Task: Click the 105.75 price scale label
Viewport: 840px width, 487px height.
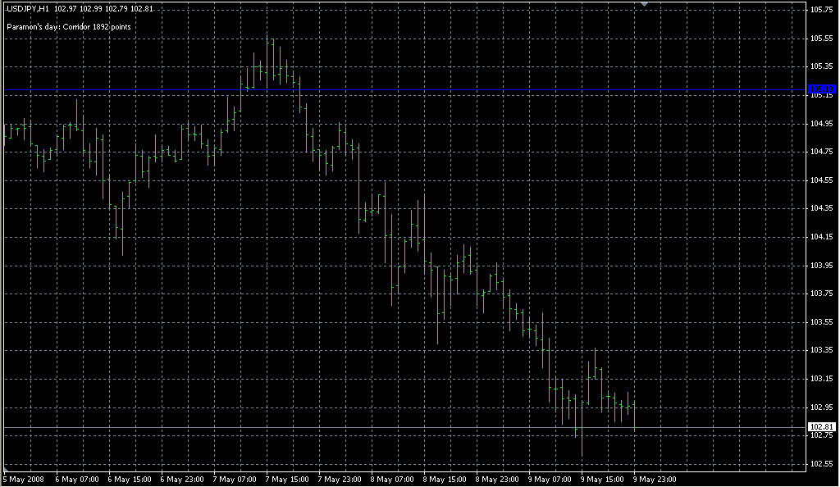Action: 821,10
